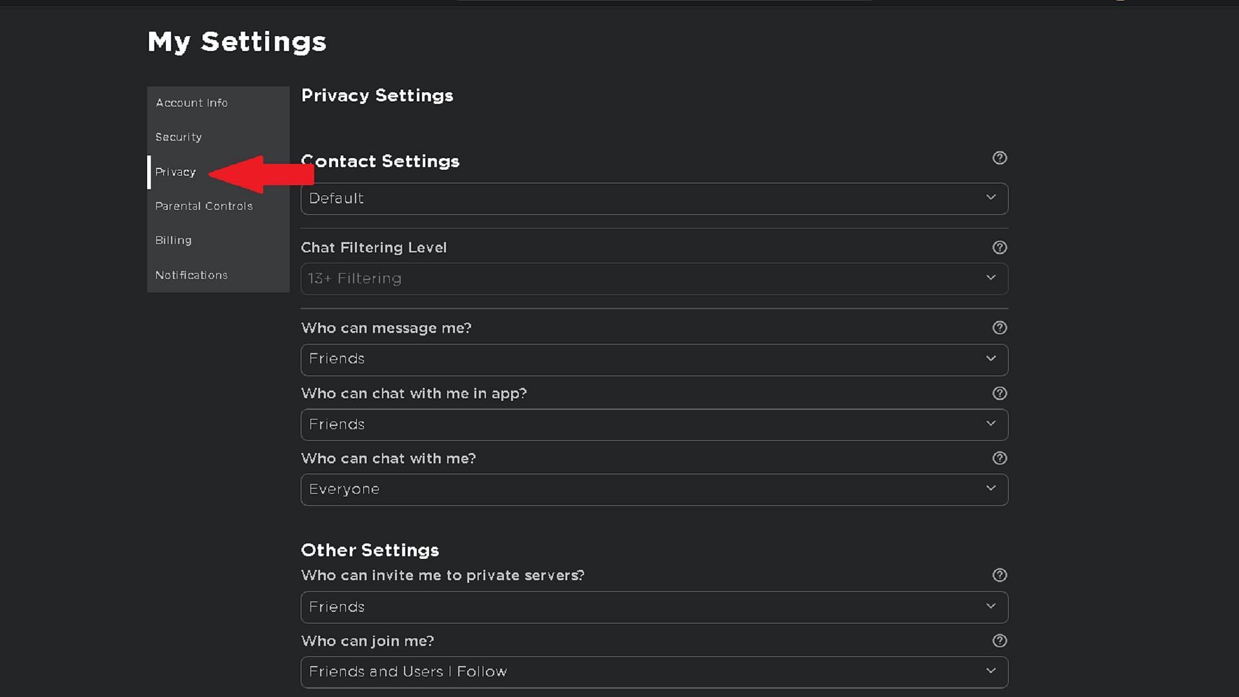
Task: Click the Contact Settings help icon
Action: pos(1000,157)
